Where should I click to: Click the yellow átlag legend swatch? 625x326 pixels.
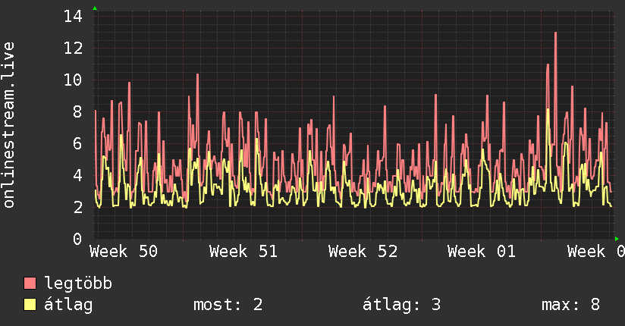[x=30, y=305]
